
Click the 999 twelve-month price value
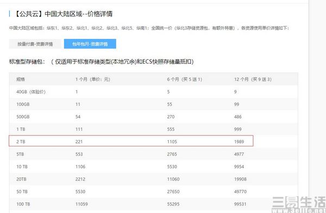[x=238, y=129]
